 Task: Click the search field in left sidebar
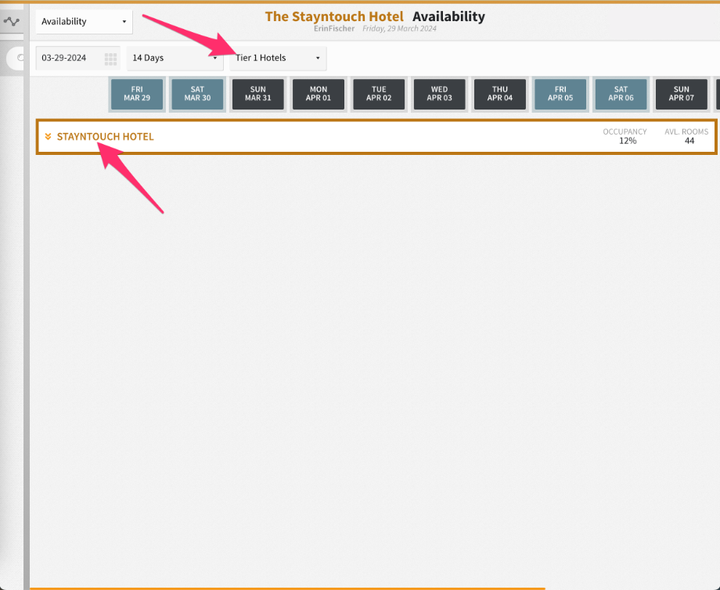click(x=15, y=58)
